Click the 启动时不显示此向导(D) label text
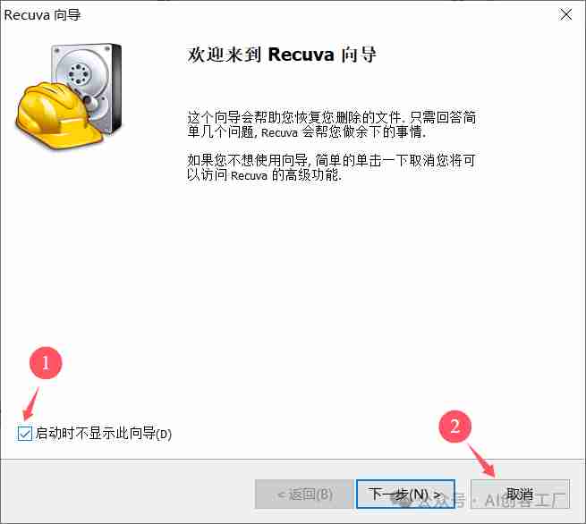The width and height of the screenshot is (586, 524). pos(104,434)
